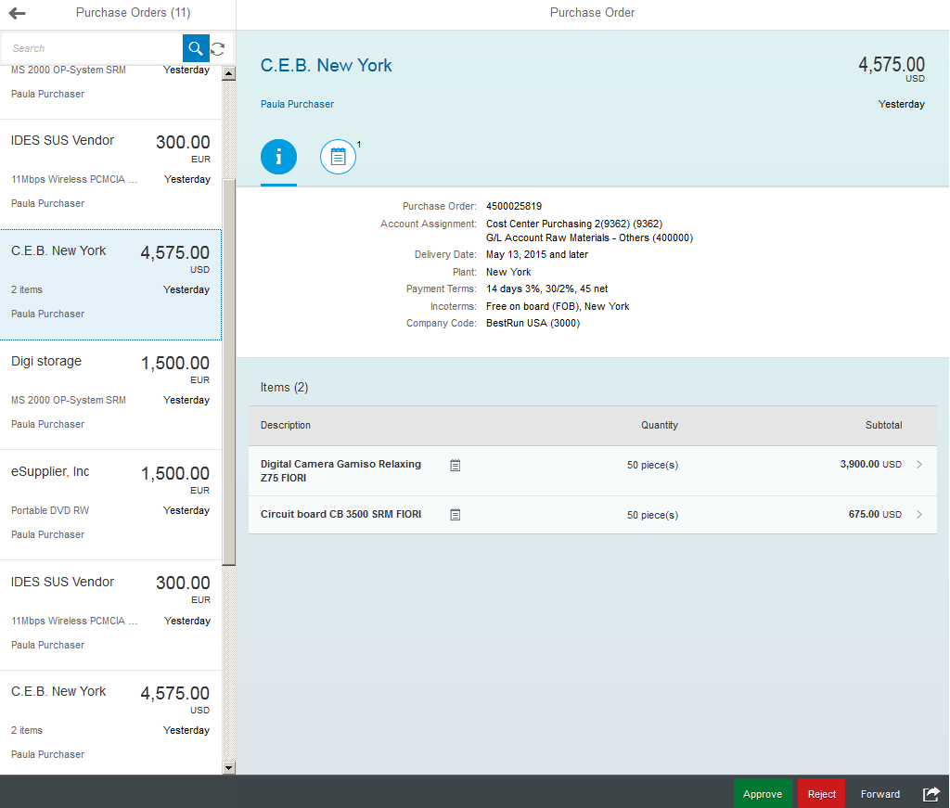This screenshot has width=950, height=808.
Task: Click the list scrollbar thumb
Action: (229, 371)
